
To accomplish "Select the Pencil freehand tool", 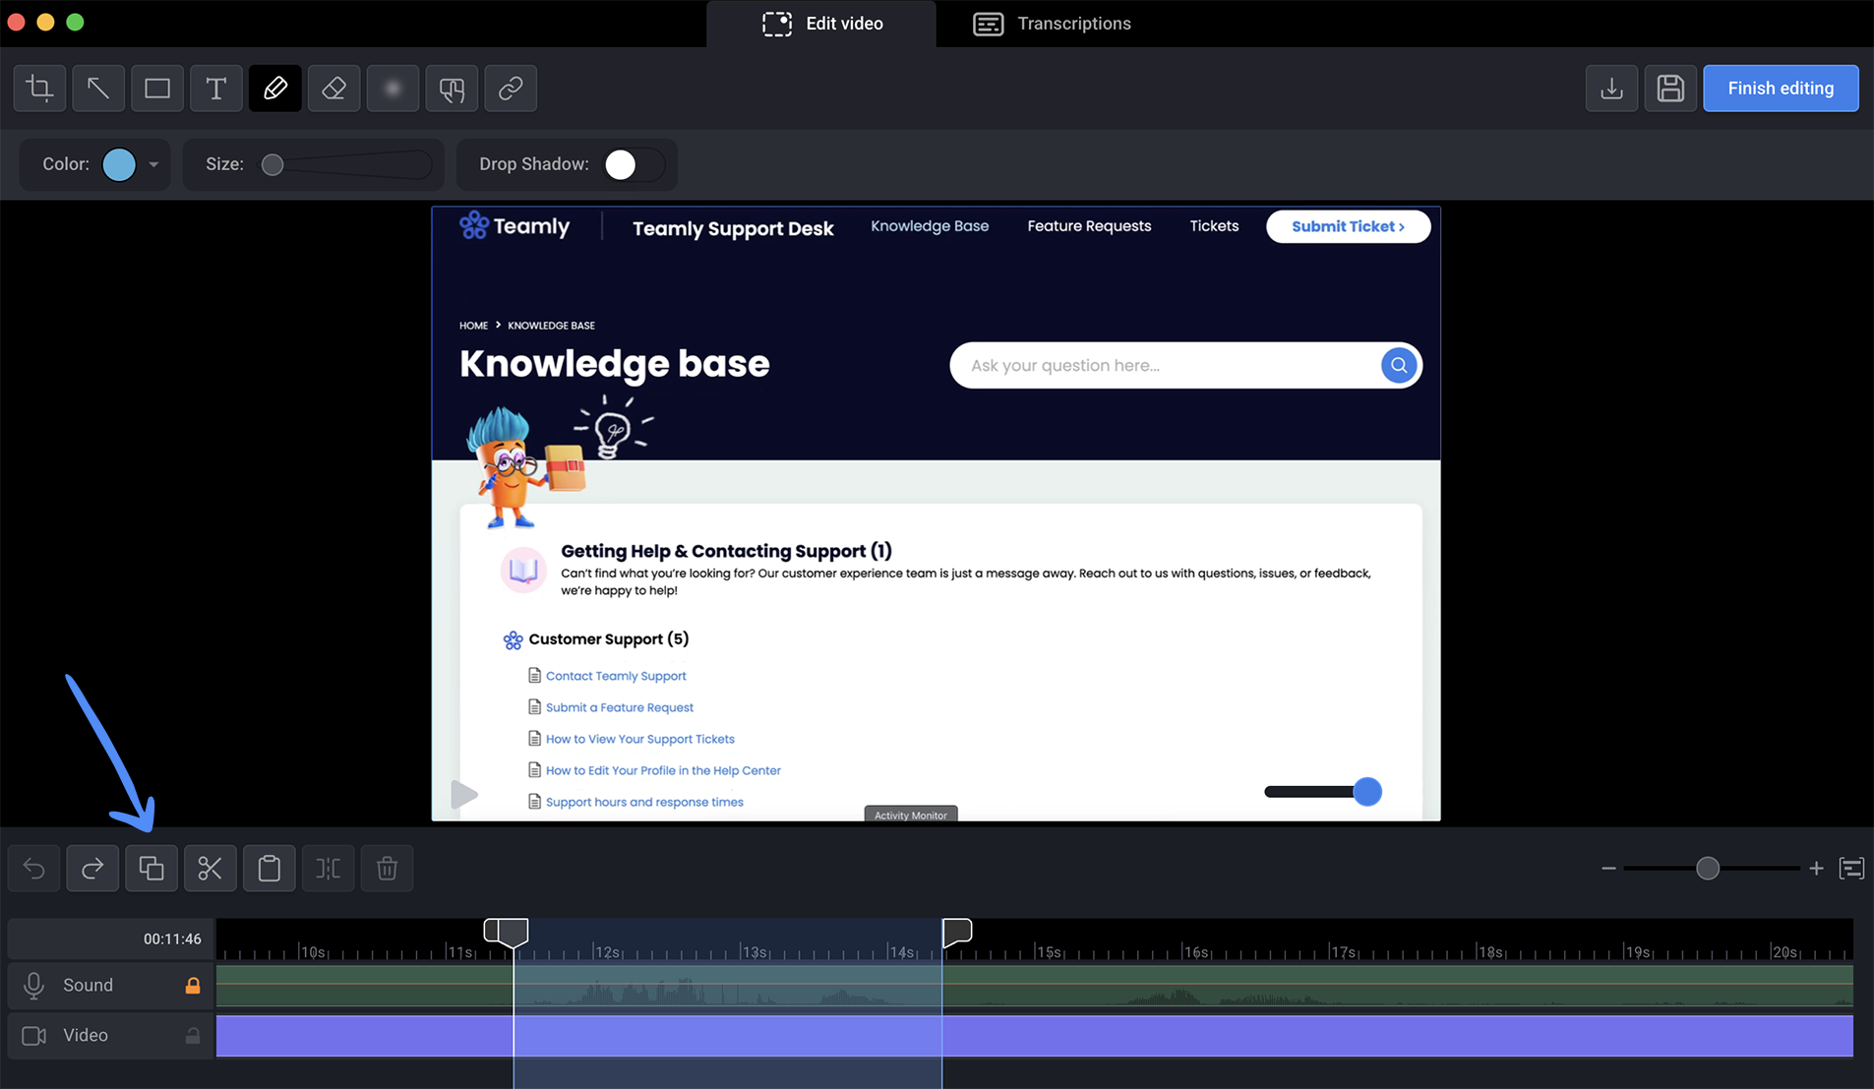I will coord(275,89).
